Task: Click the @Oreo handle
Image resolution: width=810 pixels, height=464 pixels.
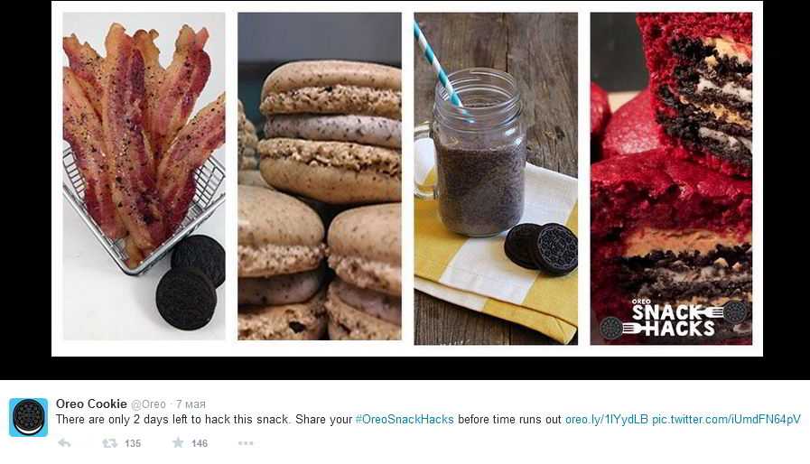Action: [148, 404]
